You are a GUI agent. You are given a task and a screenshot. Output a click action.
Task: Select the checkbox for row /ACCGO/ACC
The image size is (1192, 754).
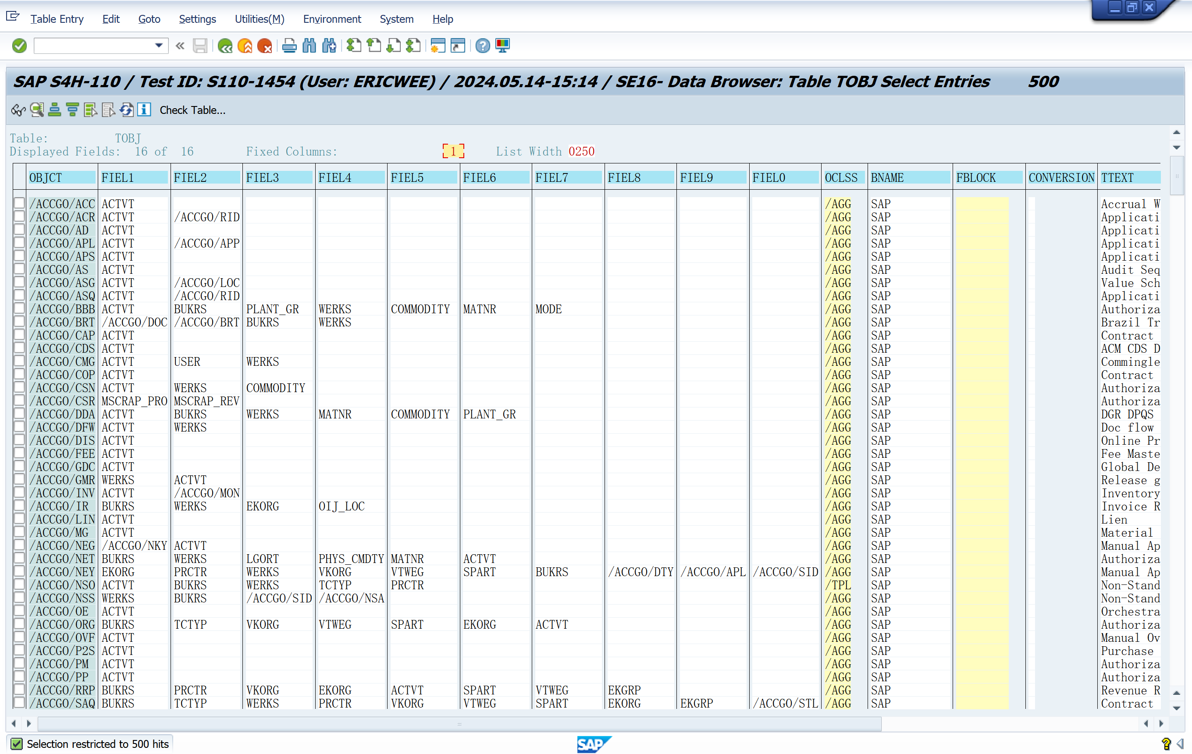click(x=19, y=203)
